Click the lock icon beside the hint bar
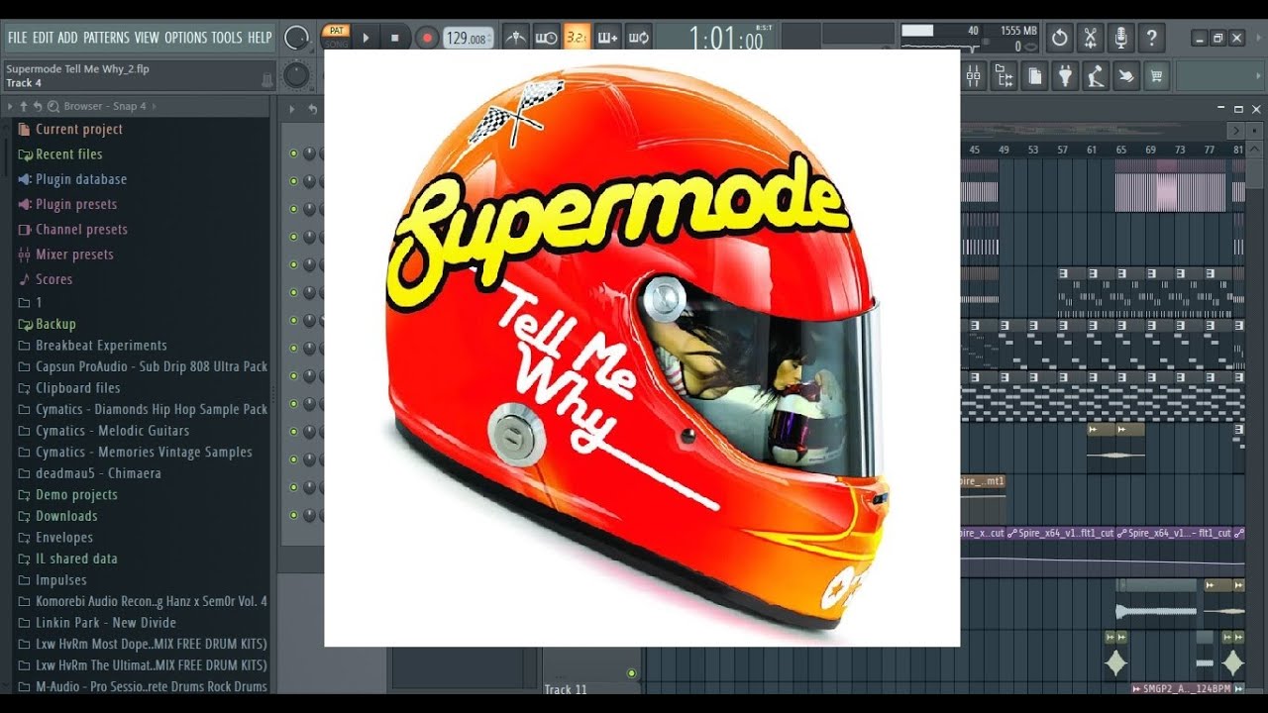This screenshot has width=1268, height=713. [266, 79]
